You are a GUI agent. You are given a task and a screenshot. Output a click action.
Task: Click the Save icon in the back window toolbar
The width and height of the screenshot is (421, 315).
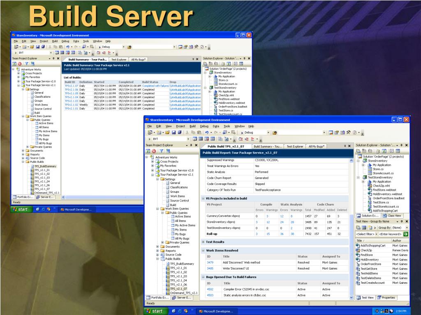coord(37,47)
